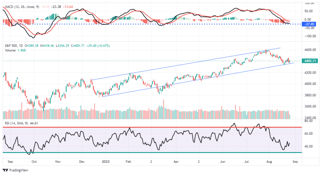Click the 3400.00 price axis label
Image resolution: width=322 pixels, height=175 pixels.
pyautogui.click(x=310, y=118)
